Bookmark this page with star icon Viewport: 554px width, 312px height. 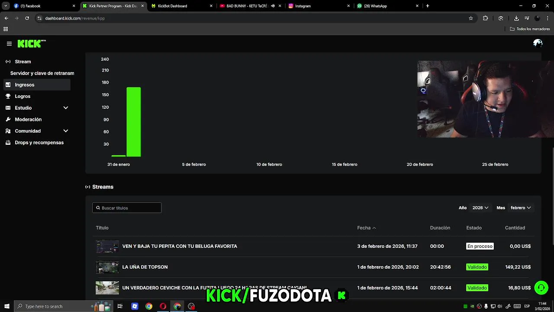click(x=471, y=18)
